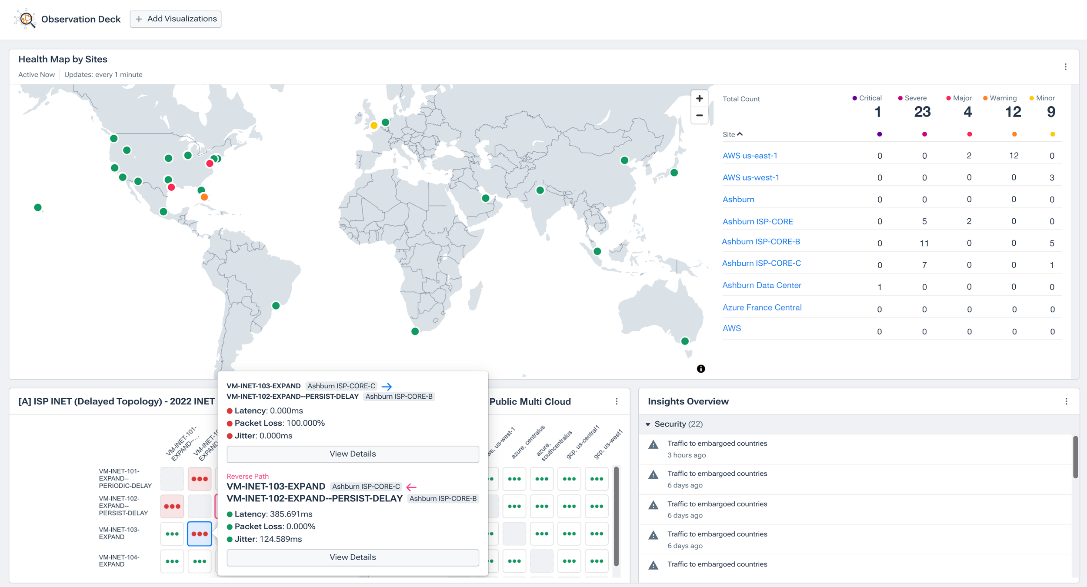Open the Health Map panel menu
This screenshot has width=1087, height=587.
(x=1066, y=66)
